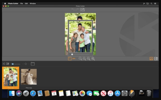Open Calendar from the Dock
This screenshot has width=161, height=100.
(x=54, y=93)
